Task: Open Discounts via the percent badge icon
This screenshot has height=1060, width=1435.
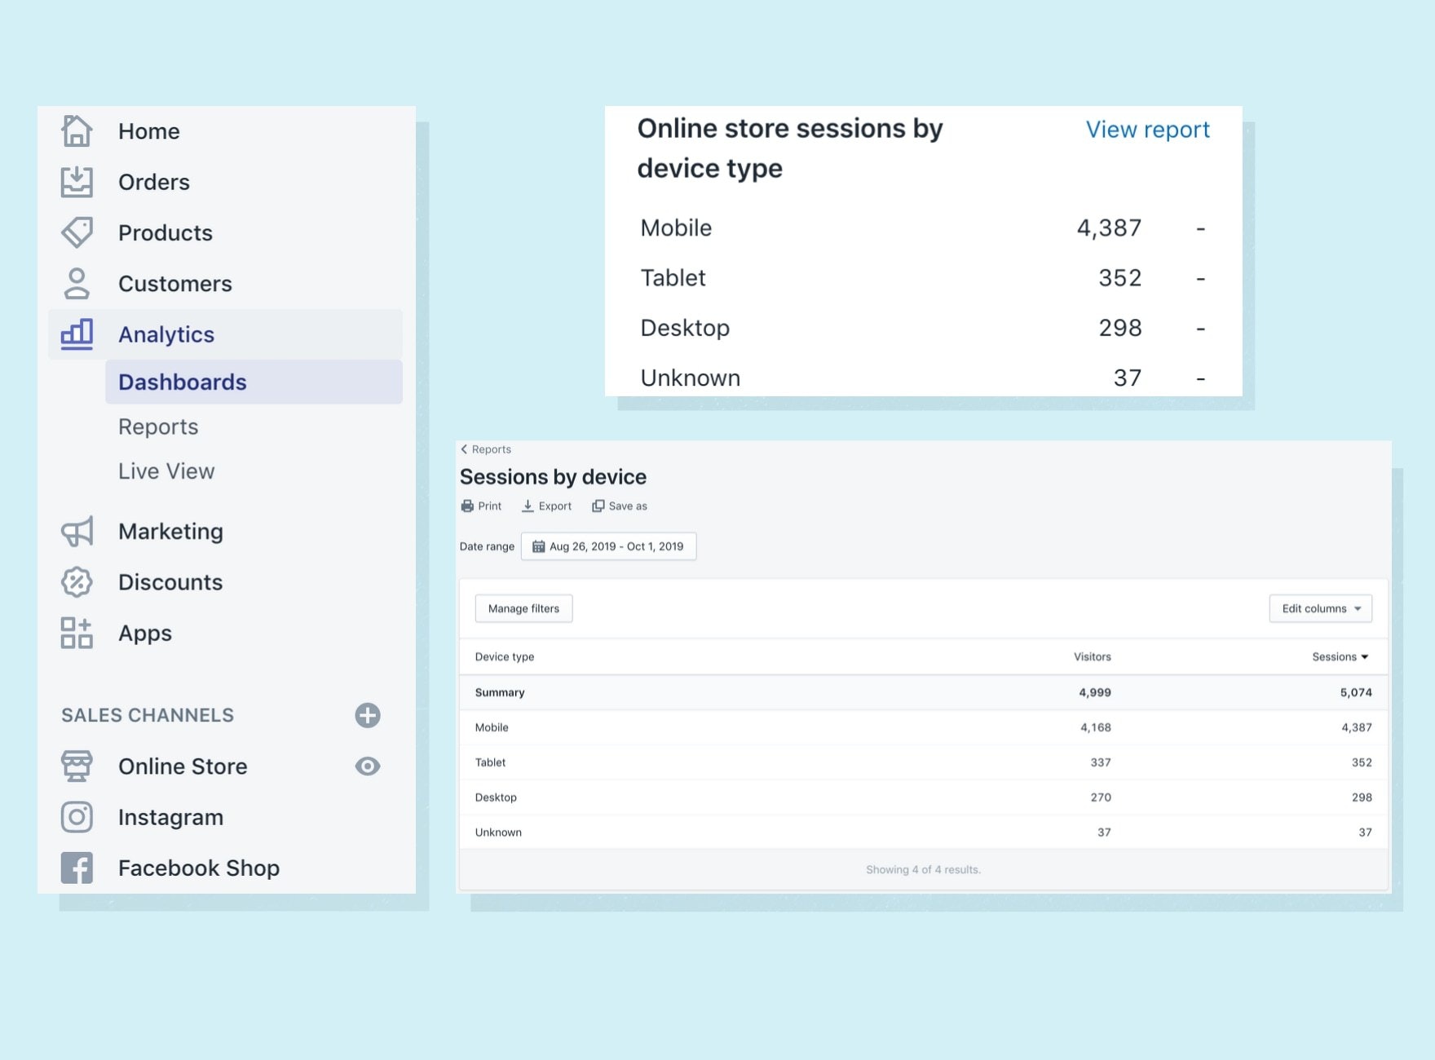Action: click(x=77, y=582)
